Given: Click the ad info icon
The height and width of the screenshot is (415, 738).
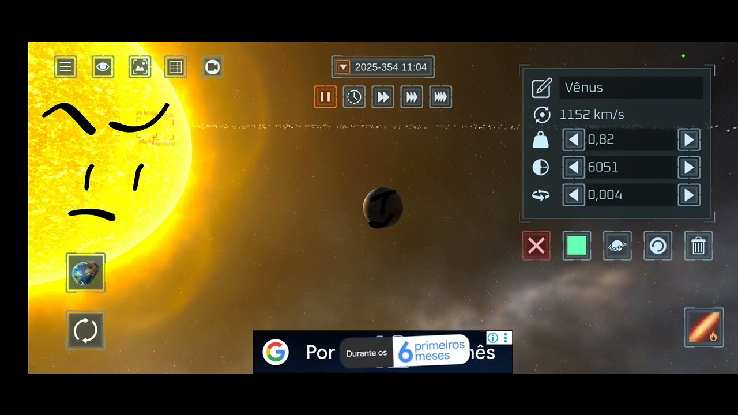Looking at the screenshot, I should pyautogui.click(x=493, y=337).
